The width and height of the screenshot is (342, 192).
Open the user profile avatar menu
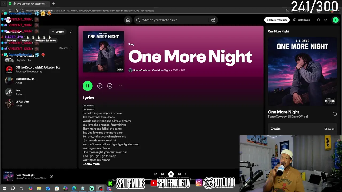click(335, 20)
